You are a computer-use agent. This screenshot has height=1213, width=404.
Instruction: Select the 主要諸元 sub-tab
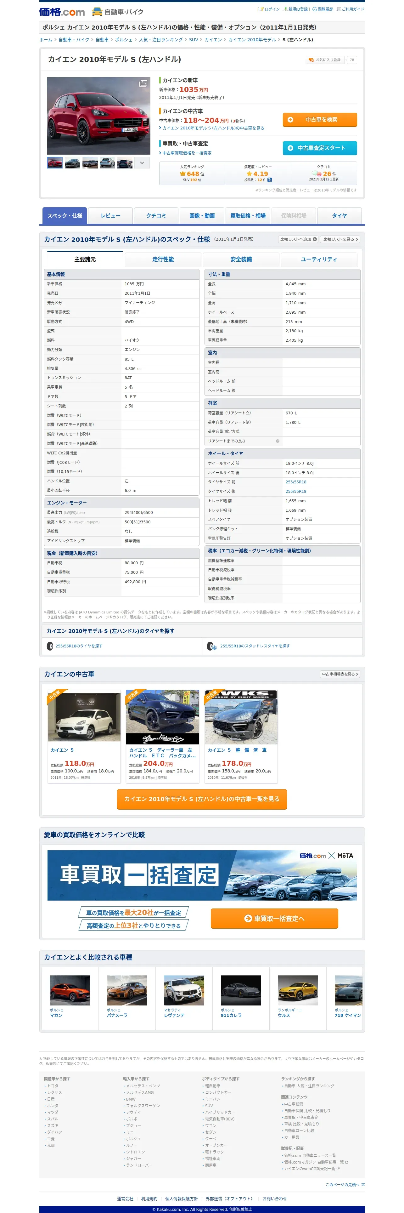(x=85, y=259)
